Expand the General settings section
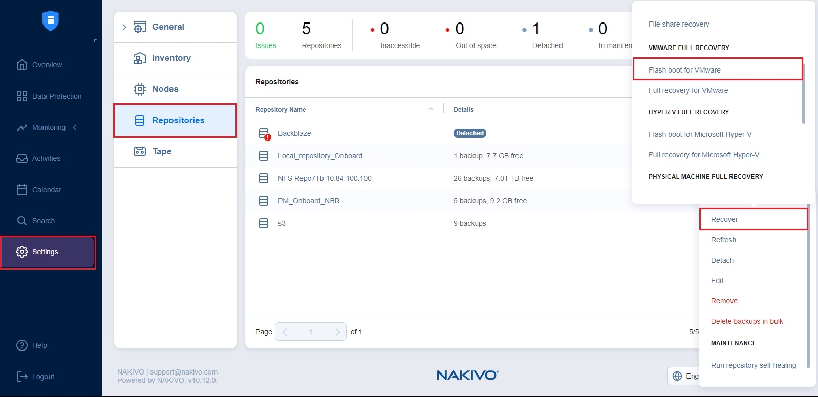The image size is (818, 397). click(124, 27)
